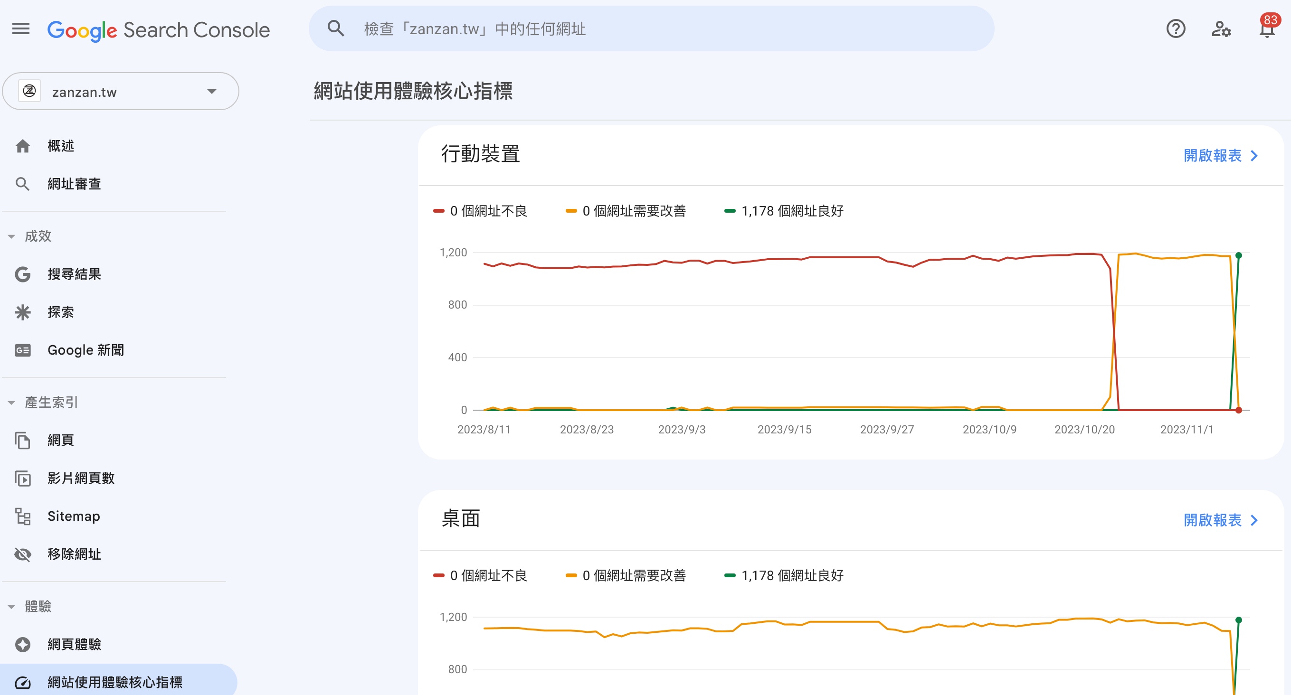Viewport: 1291px width, 695px height.
Task: Click the Google G icon beside 搜尋結果
Action: (x=22, y=274)
